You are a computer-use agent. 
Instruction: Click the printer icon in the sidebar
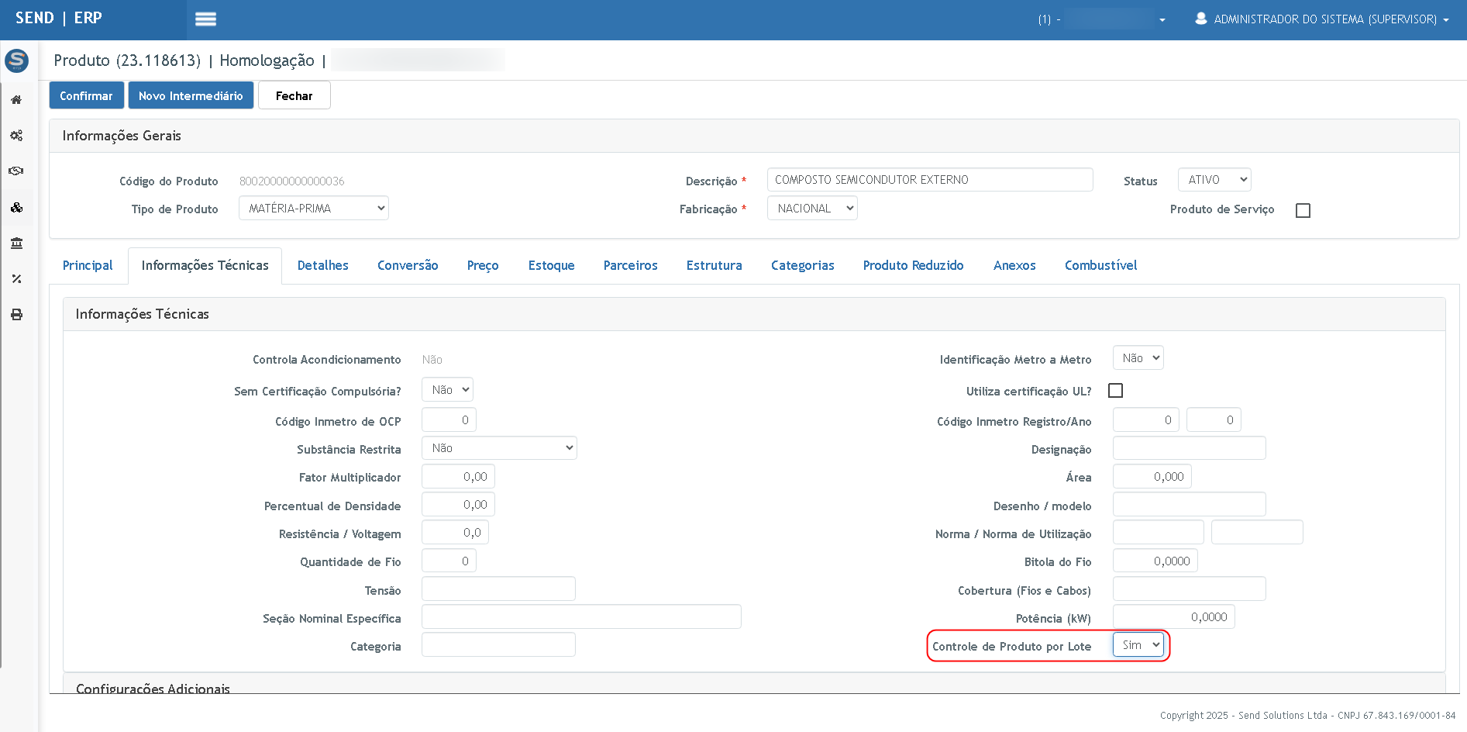click(x=16, y=315)
